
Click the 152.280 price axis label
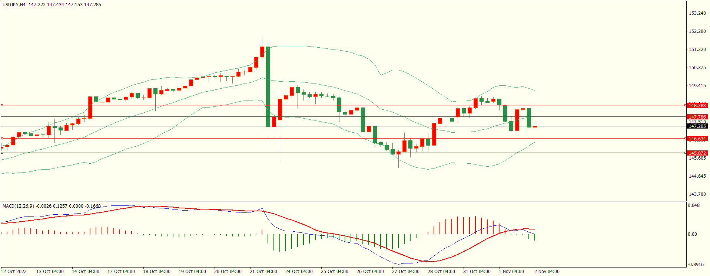[697, 31]
